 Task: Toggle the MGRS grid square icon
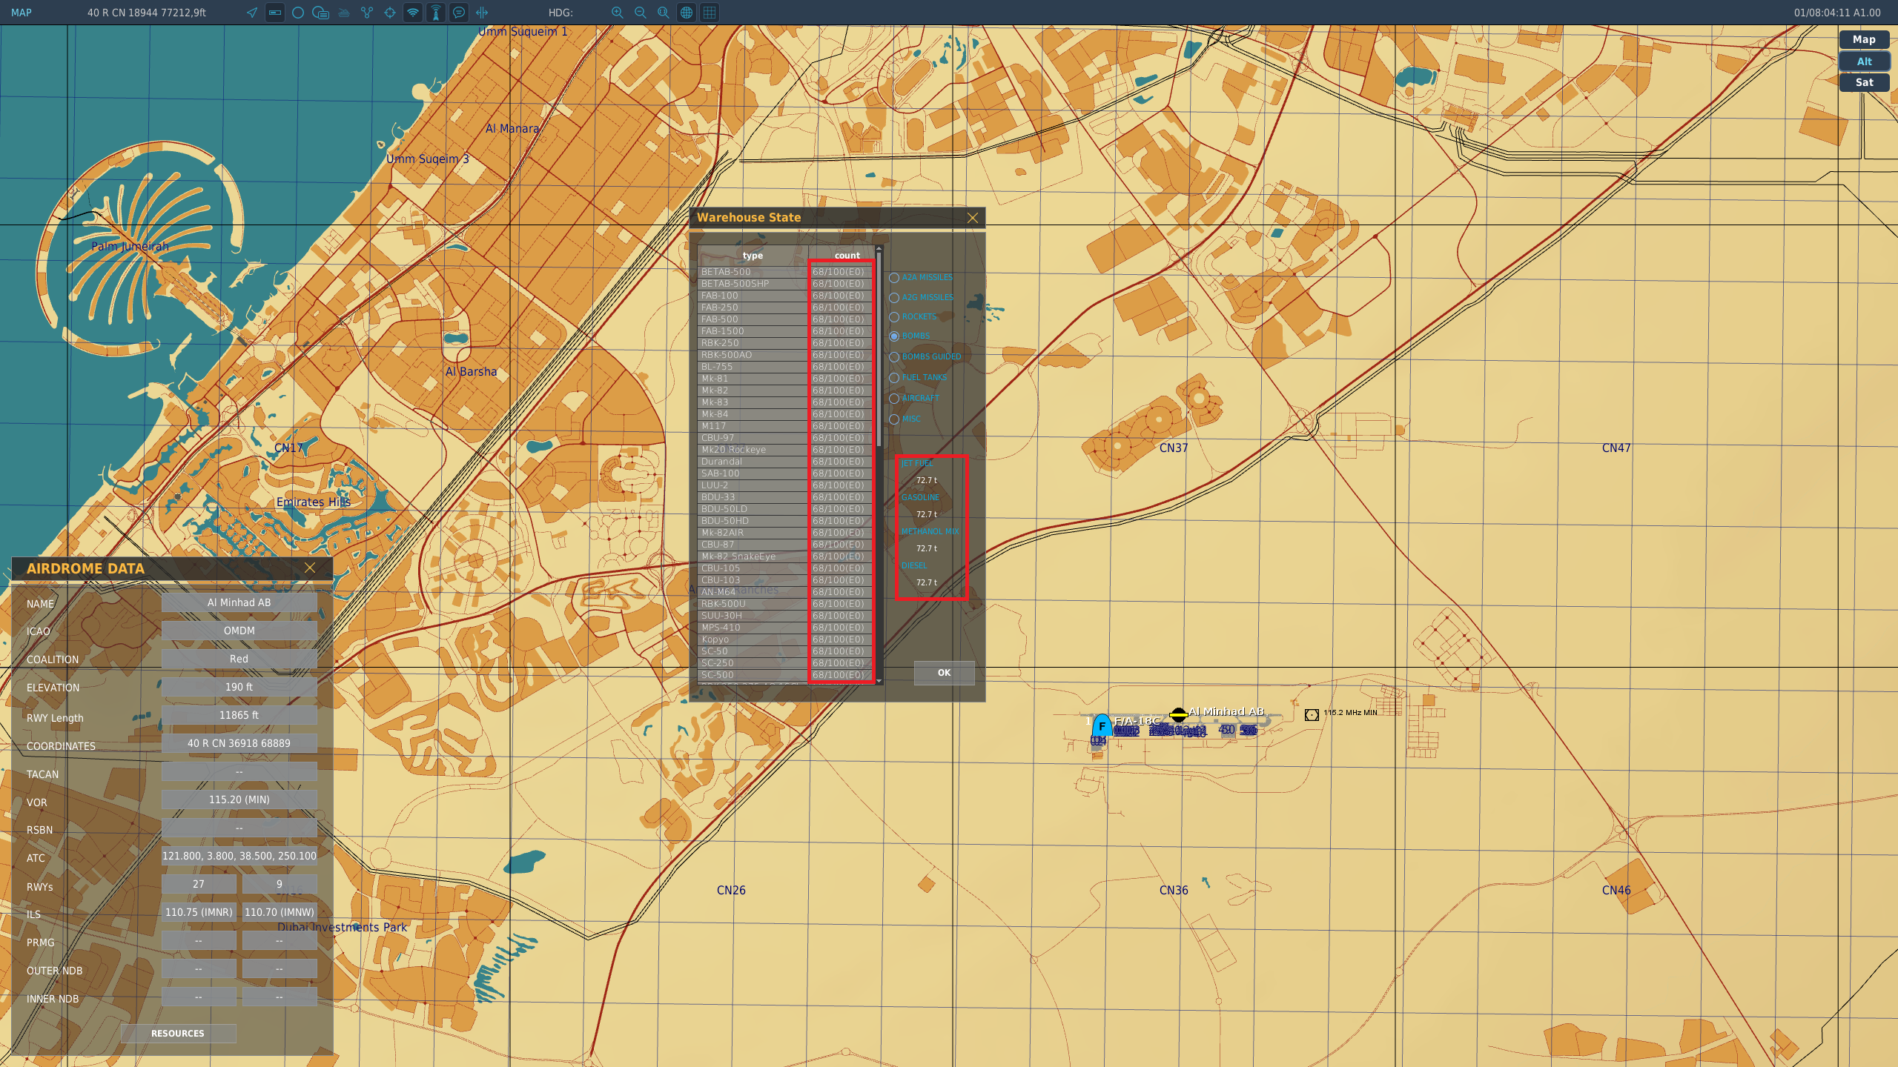point(710,13)
